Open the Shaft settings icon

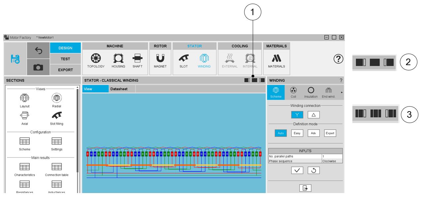tap(138, 61)
